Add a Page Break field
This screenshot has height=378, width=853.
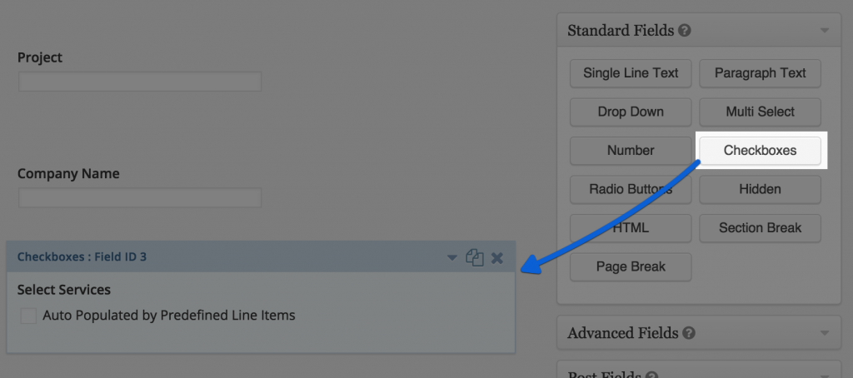tap(631, 267)
